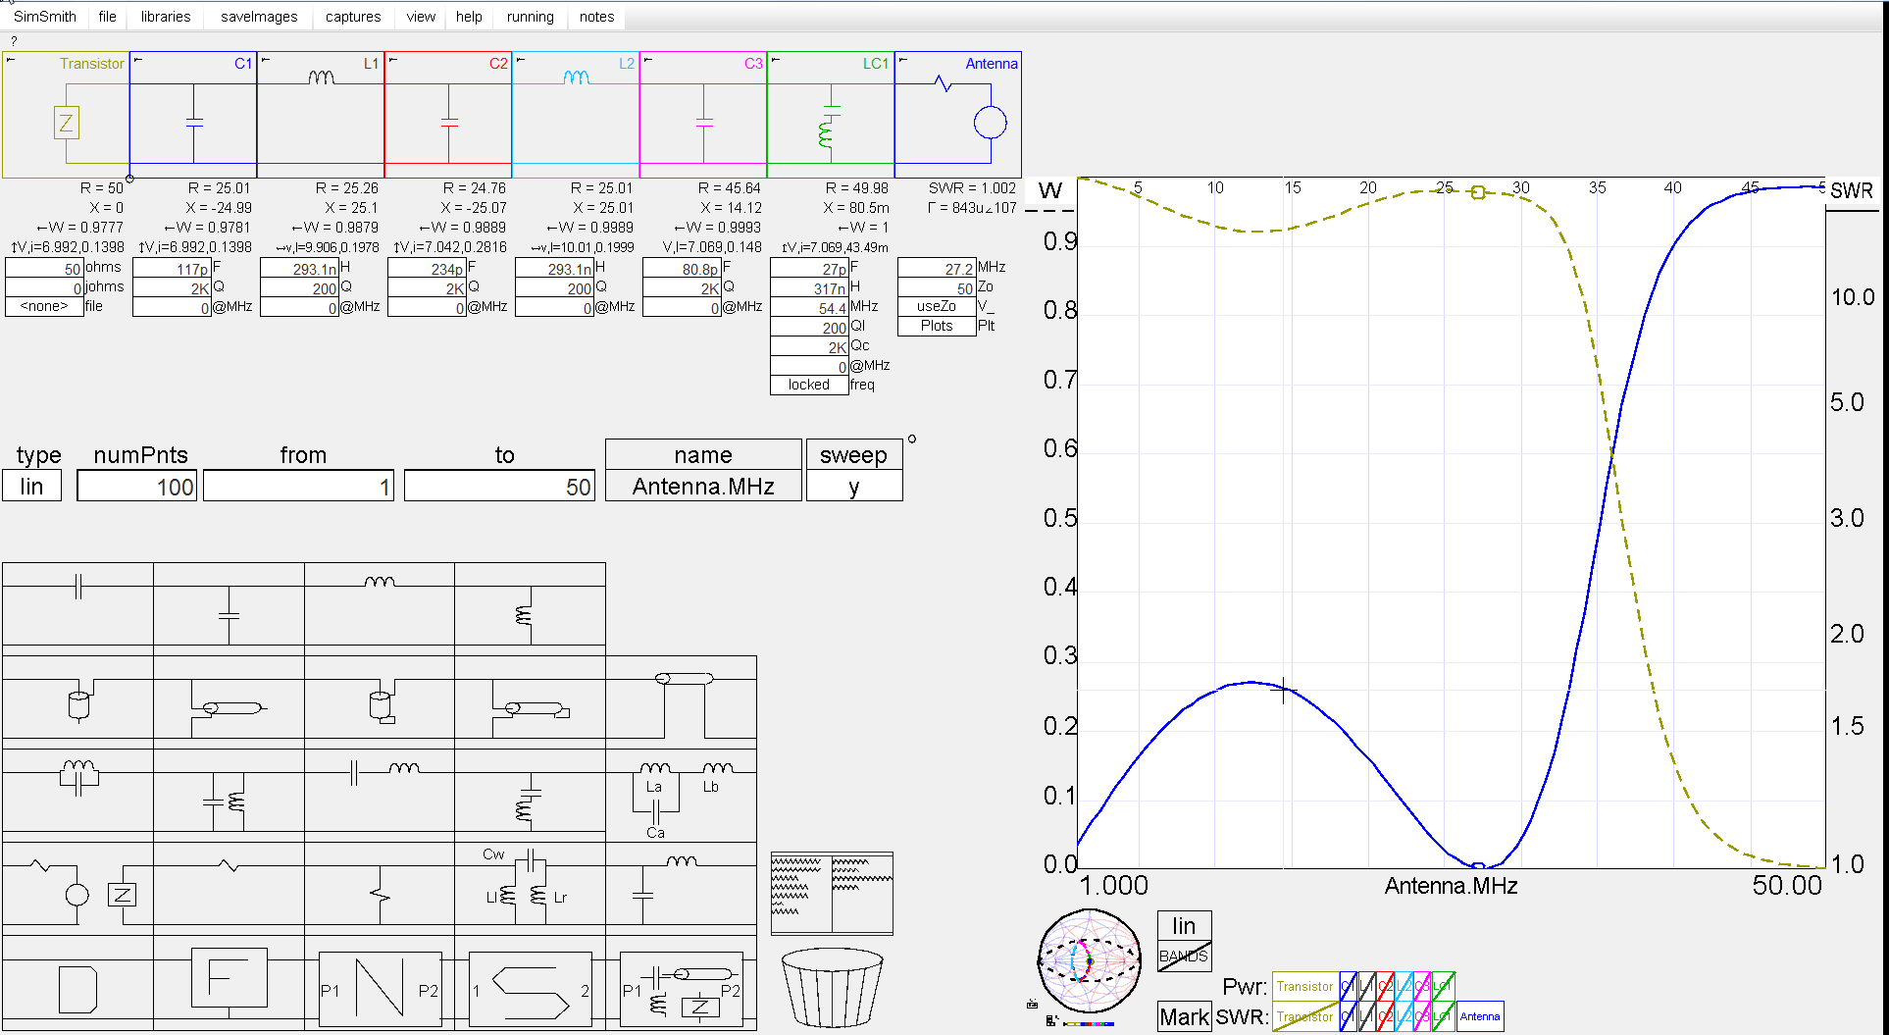This screenshot has width=1889, height=1035.
Task: Open the saveImages menu
Action: [x=258, y=16]
